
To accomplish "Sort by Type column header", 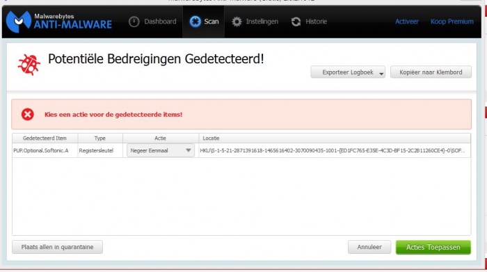I will coord(100,138).
